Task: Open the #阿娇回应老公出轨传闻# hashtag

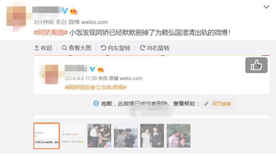Action: pyautogui.click(x=95, y=87)
